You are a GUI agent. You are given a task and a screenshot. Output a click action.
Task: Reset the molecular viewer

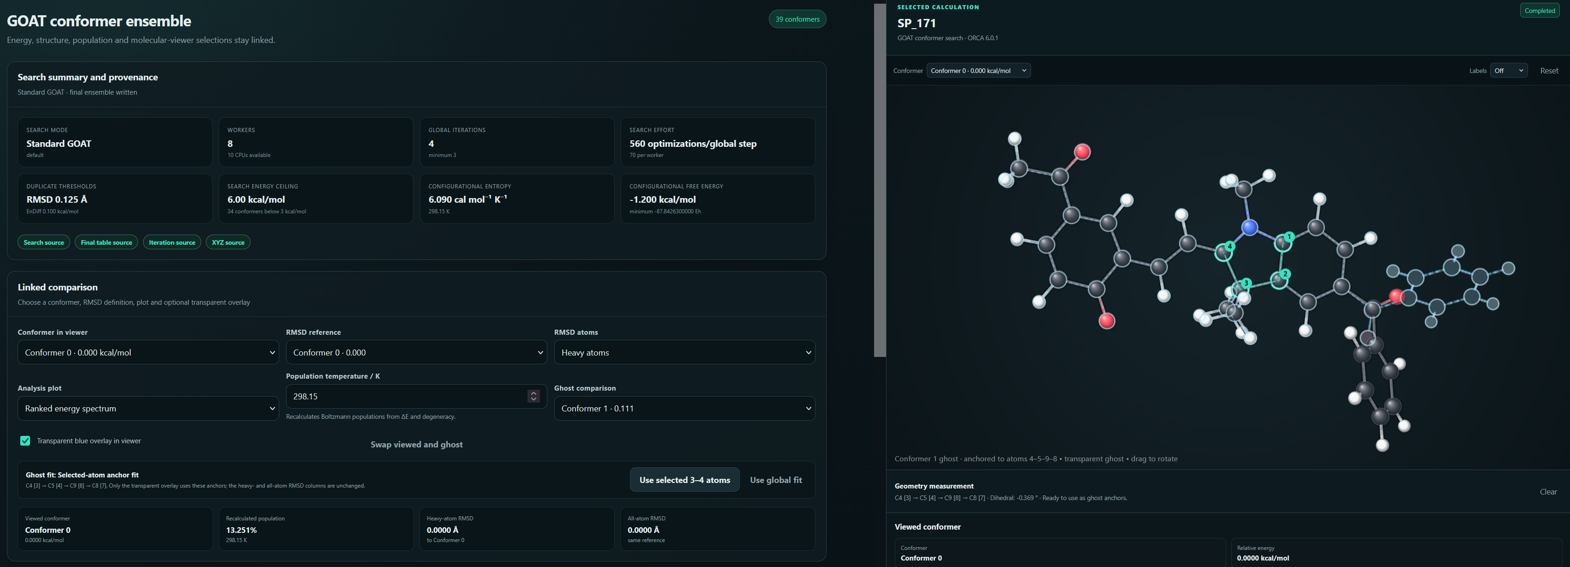(x=1549, y=71)
